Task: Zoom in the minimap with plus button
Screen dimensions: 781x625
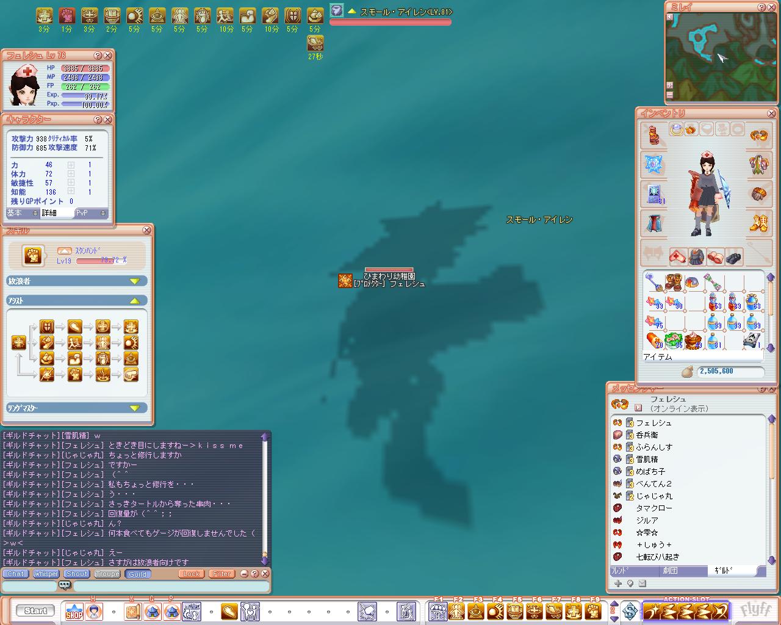Action: coord(670,85)
